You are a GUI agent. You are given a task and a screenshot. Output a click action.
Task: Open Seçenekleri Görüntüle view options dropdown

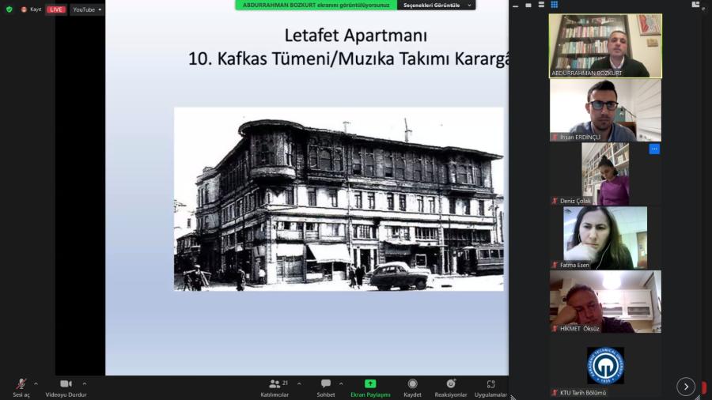tap(437, 5)
